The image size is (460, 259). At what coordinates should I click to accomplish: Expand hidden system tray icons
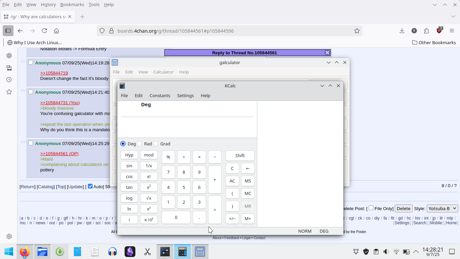[x=416, y=252]
